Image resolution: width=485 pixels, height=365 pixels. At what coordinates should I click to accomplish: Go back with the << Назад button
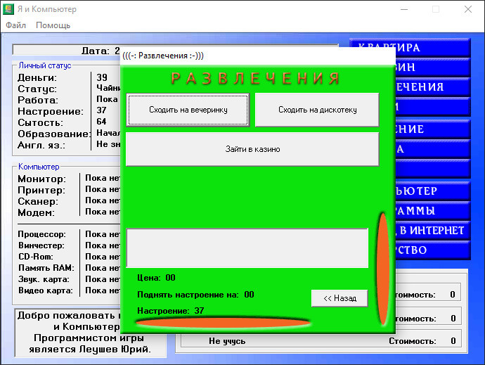[x=339, y=298]
